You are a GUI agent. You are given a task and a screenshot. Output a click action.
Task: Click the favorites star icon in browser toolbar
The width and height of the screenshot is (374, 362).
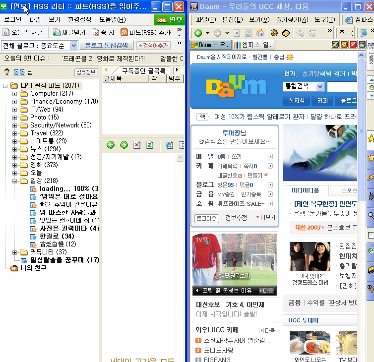300,33
